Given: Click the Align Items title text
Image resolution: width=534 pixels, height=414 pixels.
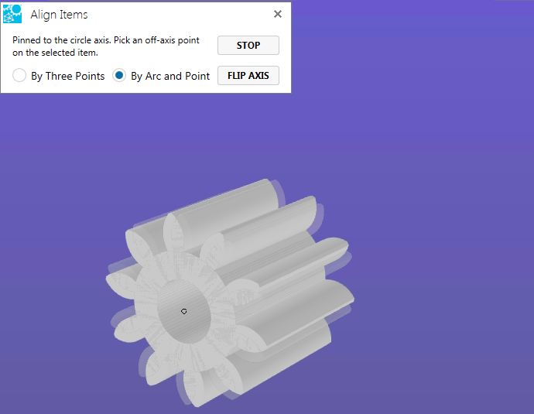Looking at the screenshot, I should point(59,15).
